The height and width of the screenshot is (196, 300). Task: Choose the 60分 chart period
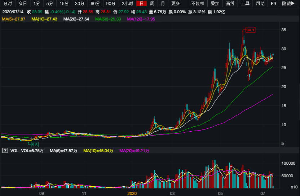tap(95, 4)
